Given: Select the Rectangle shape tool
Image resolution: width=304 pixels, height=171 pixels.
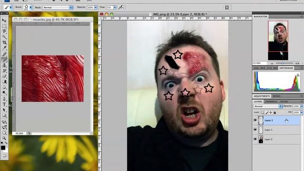Looking at the screenshot, I should click(4, 115).
